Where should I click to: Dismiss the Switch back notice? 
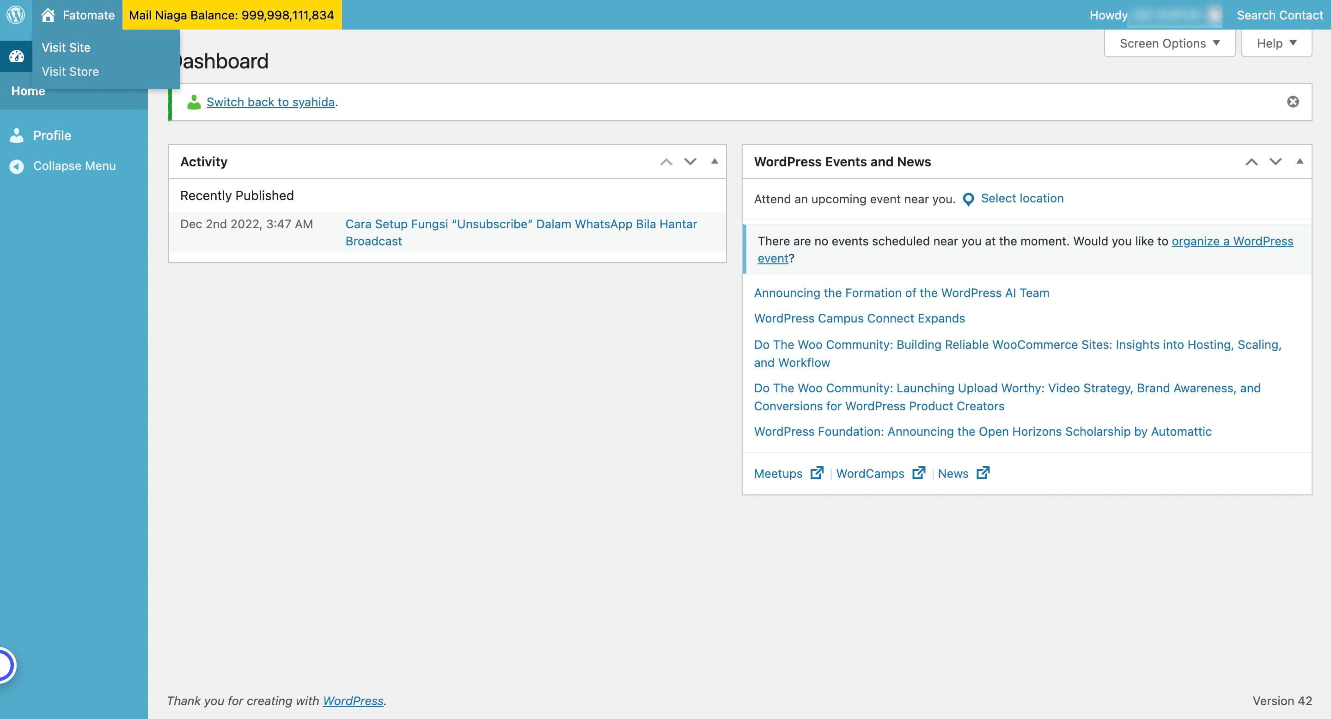coord(1293,102)
